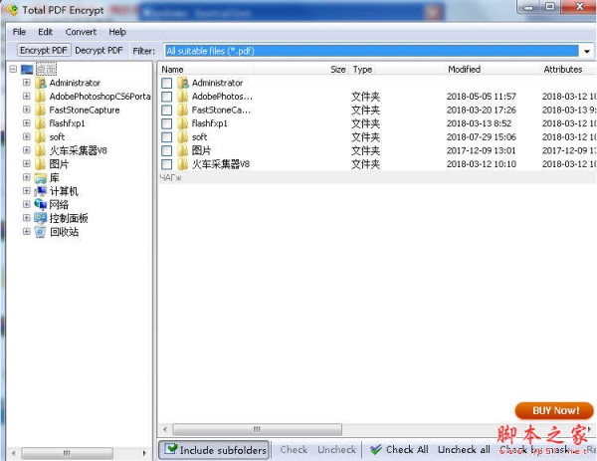Click AdobePhotos... folder icon in file list
The image size is (597, 461).
pyautogui.click(x=183, y=97)
